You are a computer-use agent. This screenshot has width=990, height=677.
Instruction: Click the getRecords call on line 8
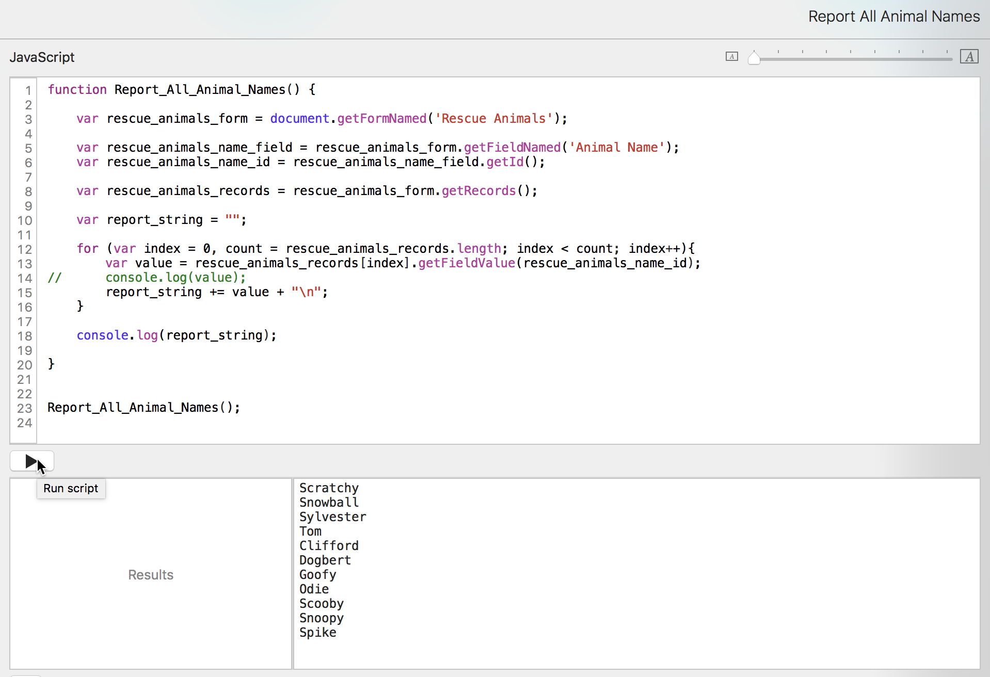(x=478, y=191)
